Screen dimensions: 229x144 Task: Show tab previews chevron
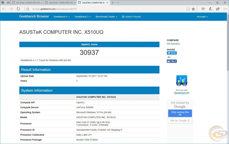tap(118, 3)
